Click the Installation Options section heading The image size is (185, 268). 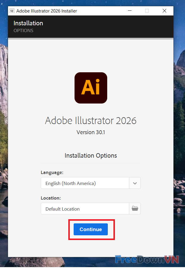[x=91, y=156]
